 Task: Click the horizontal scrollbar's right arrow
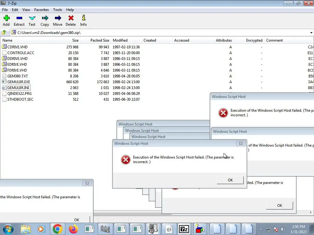pyautogui.click(x=311, y=212)
